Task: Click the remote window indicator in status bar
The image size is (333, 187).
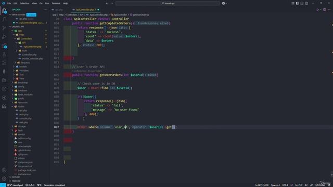Action: [3, 185]
